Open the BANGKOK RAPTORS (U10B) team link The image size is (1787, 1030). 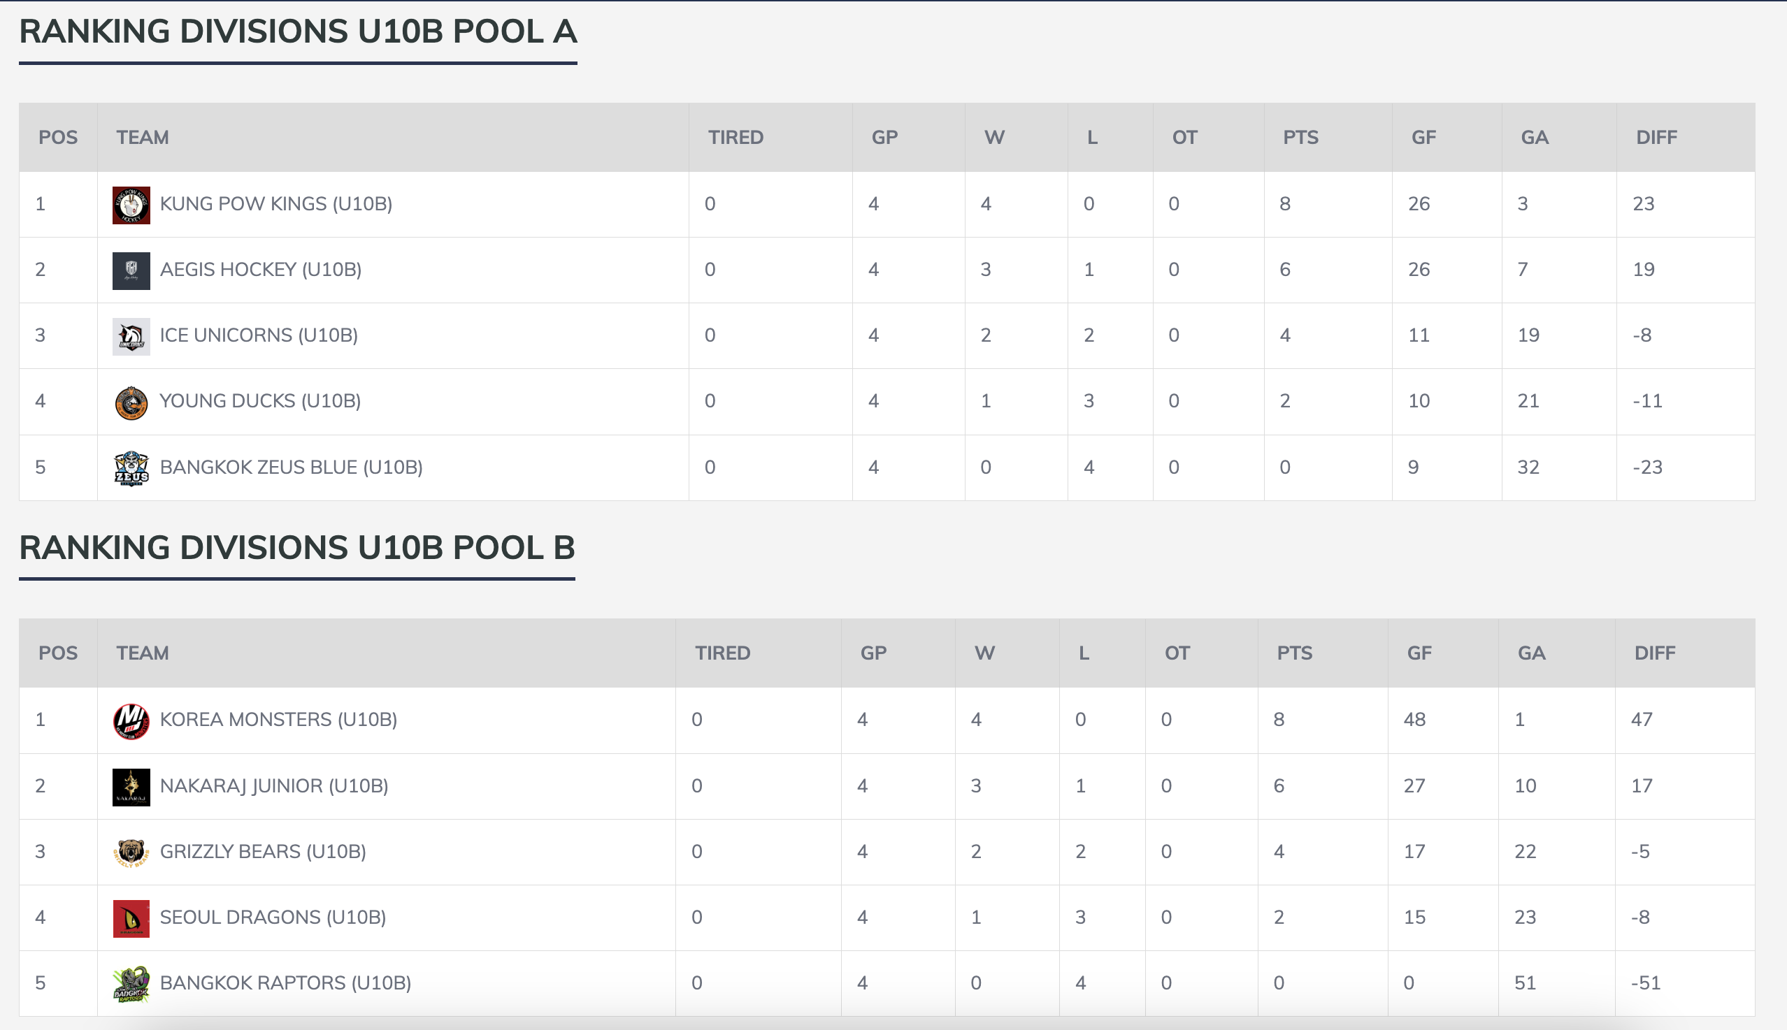coord(285,983)
